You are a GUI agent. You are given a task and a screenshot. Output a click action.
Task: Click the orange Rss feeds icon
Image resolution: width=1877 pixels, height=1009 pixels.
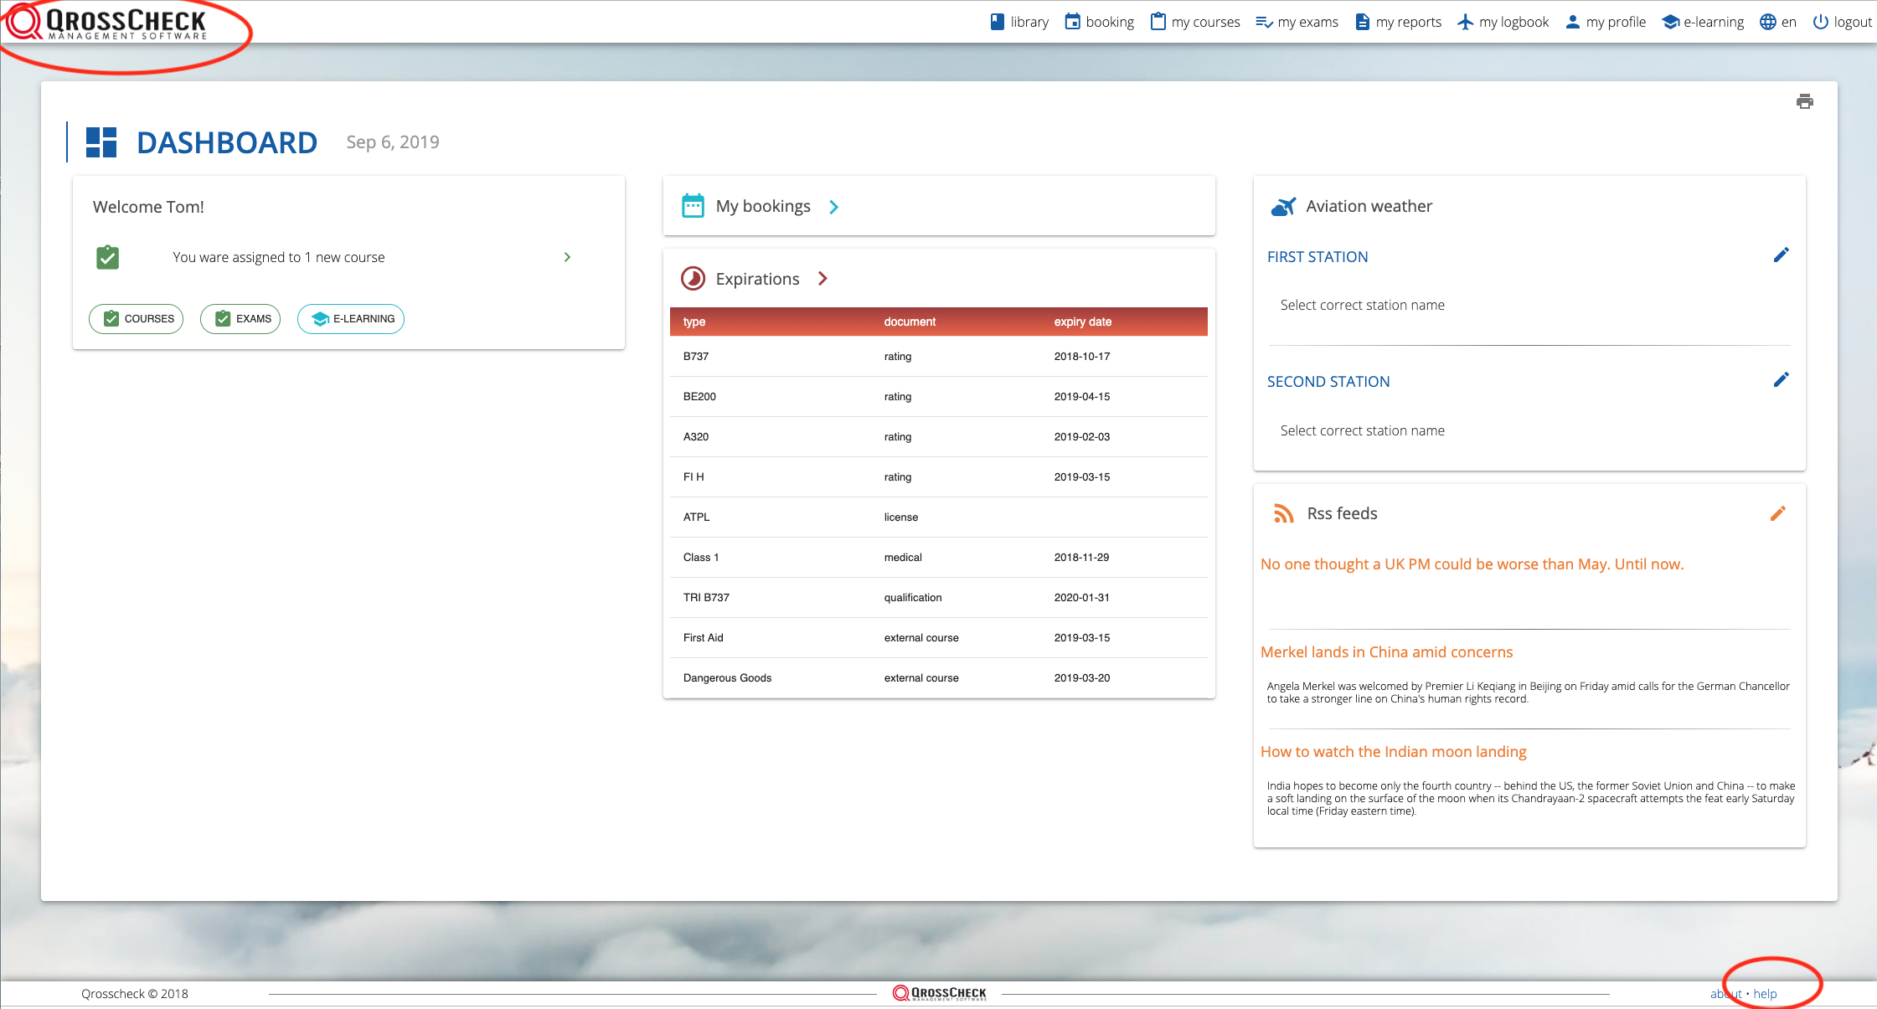coord(1284,513)
